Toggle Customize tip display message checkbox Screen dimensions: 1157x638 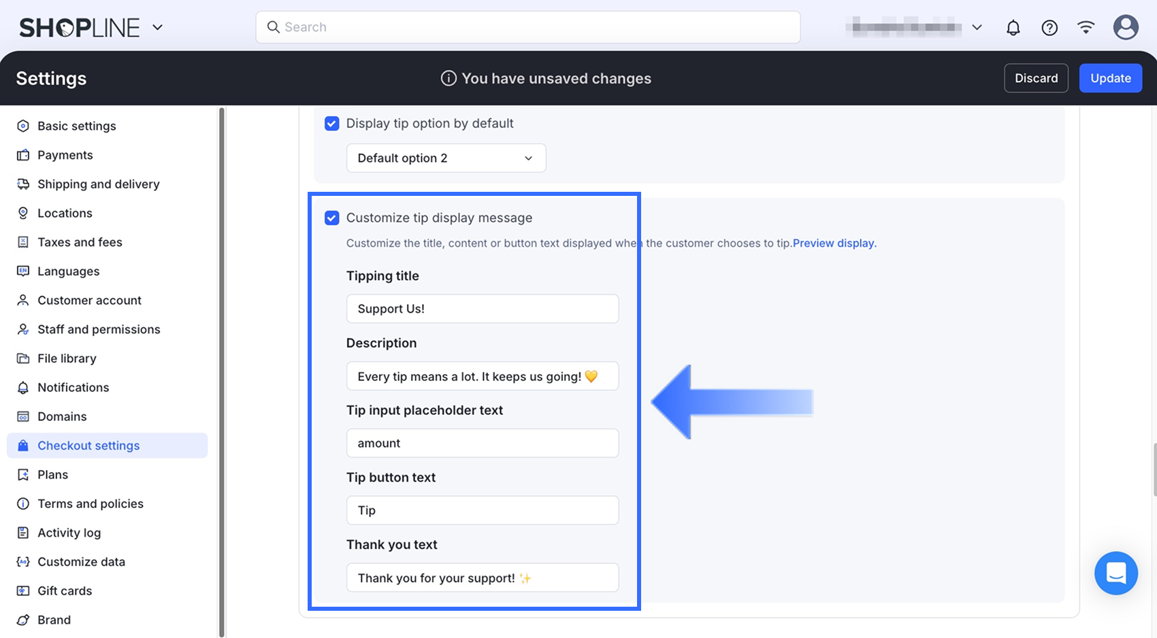(x=332, y=218)
